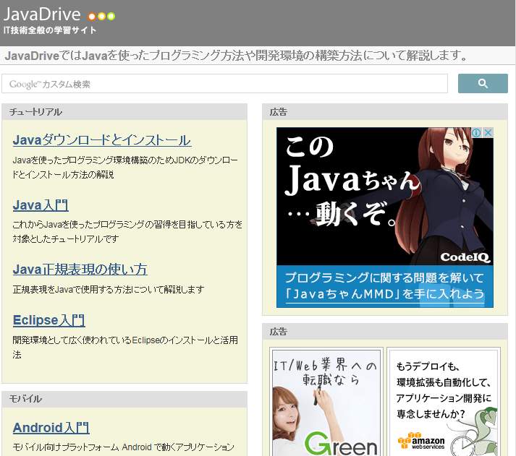Click the blue JavaちゃんMMD banner text
This screenshot has height=456, width=516.
click(384, 285)
